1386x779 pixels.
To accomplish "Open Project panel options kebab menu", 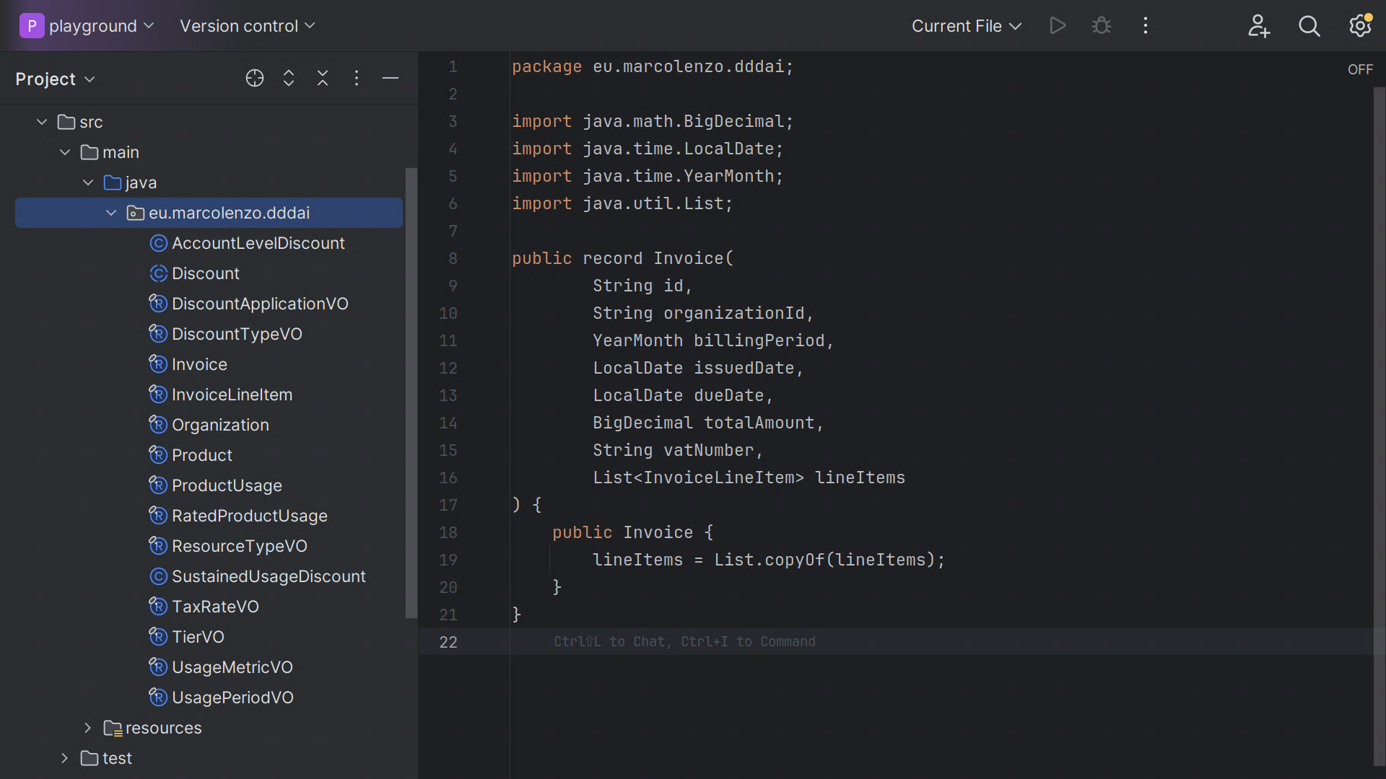I will pyautogui.click(x=357, y=78).
